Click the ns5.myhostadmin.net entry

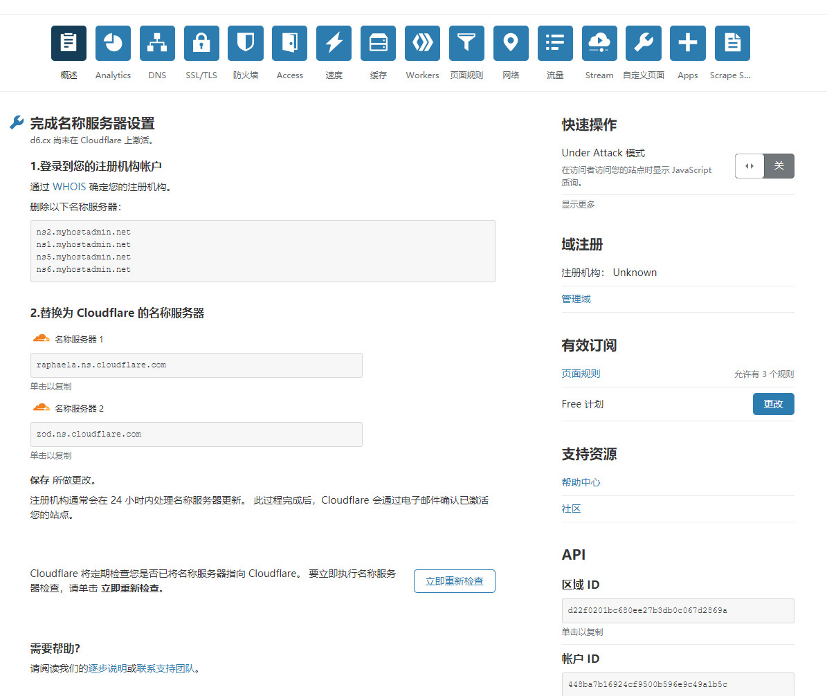83,257
